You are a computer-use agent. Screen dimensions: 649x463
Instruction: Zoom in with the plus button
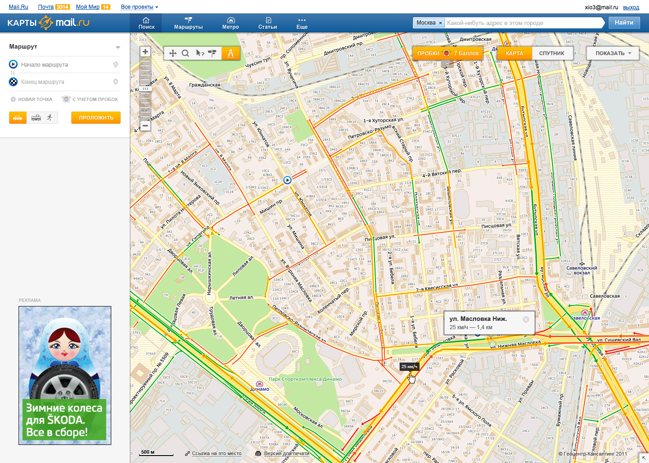[x=145, y=52]
